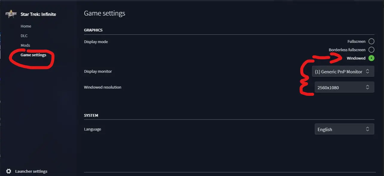This screenshot has height=176, width=384.
Task: Click the Windowed resolution dropdown arrows icon
Action: pos(368,87)
